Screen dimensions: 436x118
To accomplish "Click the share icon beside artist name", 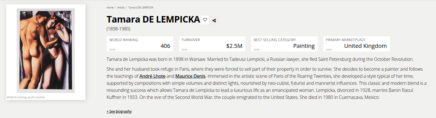I will (x=214, y=20).
